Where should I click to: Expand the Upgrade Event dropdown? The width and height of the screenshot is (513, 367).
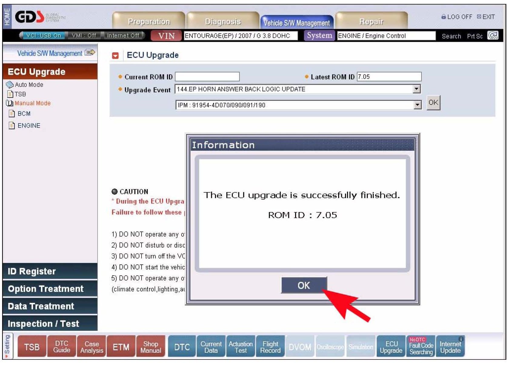pos(417,89)
